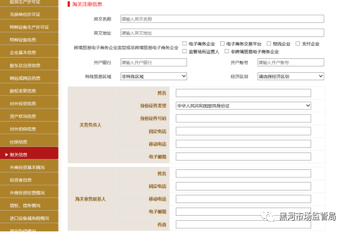347x232 pixels.
Task: Click the 关务负责人 group label
Action: pos(90,125)
